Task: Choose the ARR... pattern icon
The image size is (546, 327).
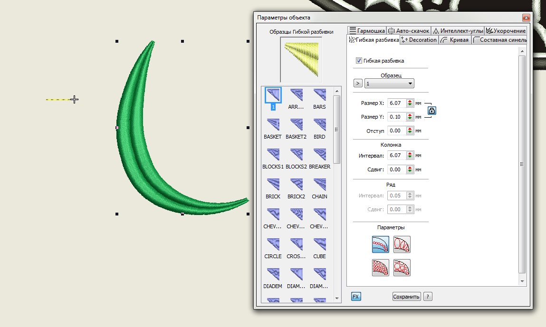Action: click(297, 95)
